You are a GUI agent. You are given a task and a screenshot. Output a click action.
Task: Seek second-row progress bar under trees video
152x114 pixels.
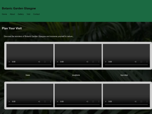[x=30, y=104]
